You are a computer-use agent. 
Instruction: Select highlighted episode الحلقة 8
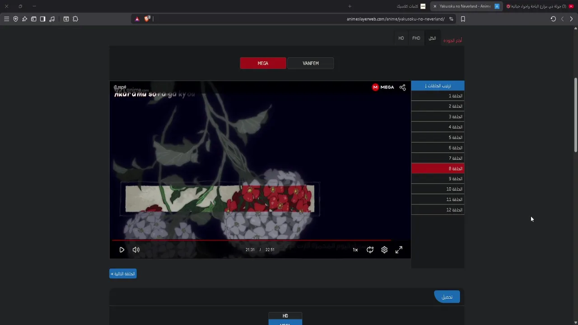(x=438, y=168)
